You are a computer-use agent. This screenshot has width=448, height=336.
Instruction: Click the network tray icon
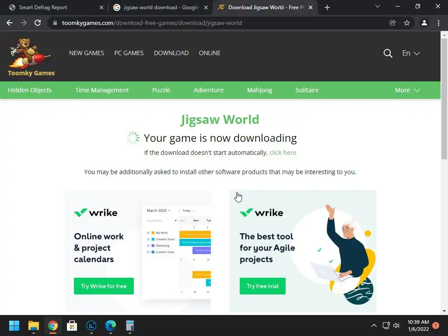click(x=386, y=325)
